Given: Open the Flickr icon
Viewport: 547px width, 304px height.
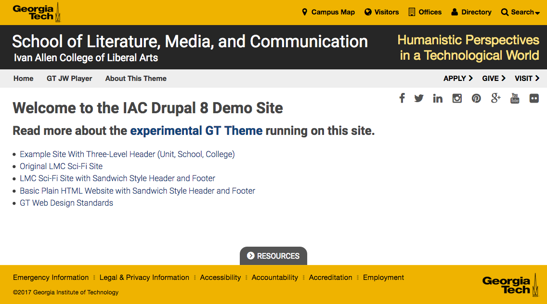Looking at the screenshot, I should click(x=534, y=98).
